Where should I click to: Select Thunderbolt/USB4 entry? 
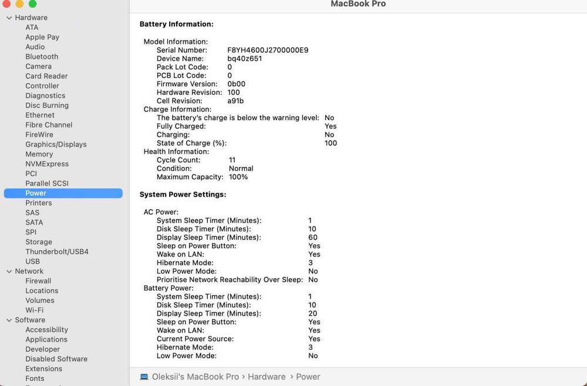coord(57,251)
